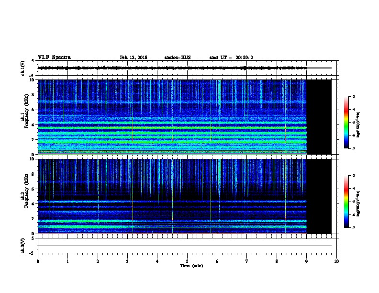Click the "4" kHz tick on ch.2 frequency axis
Viewport: 379px width, 293px height.
coord(33,204)
